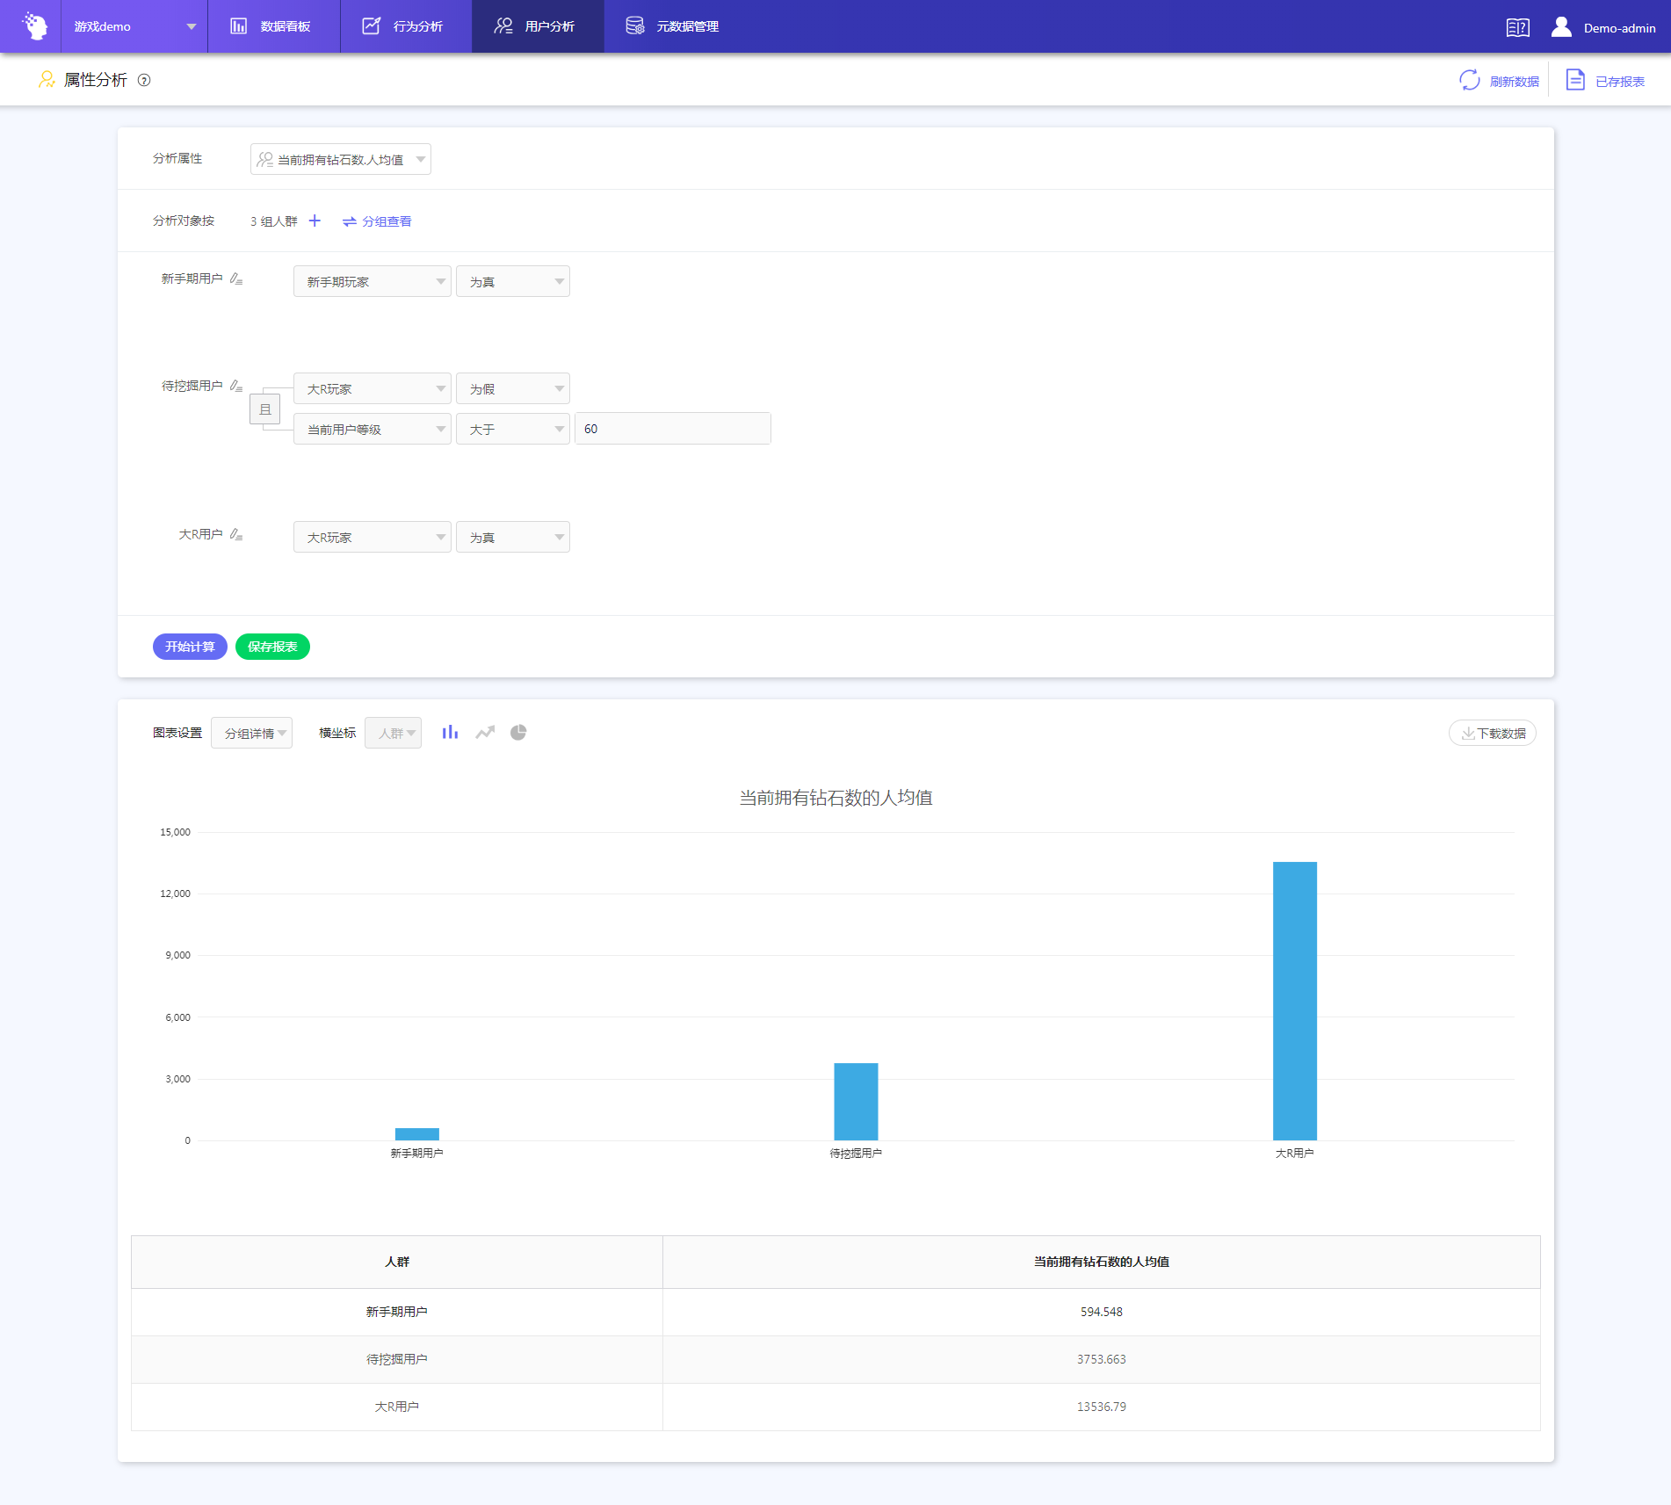Switch to line chart view
The height and width of the screenshot is (1505, 1671).
click(x=485, y=733)
